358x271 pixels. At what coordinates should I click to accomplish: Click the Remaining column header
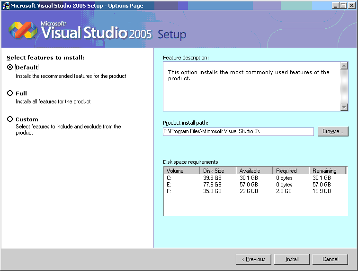(x=328, y=170)
